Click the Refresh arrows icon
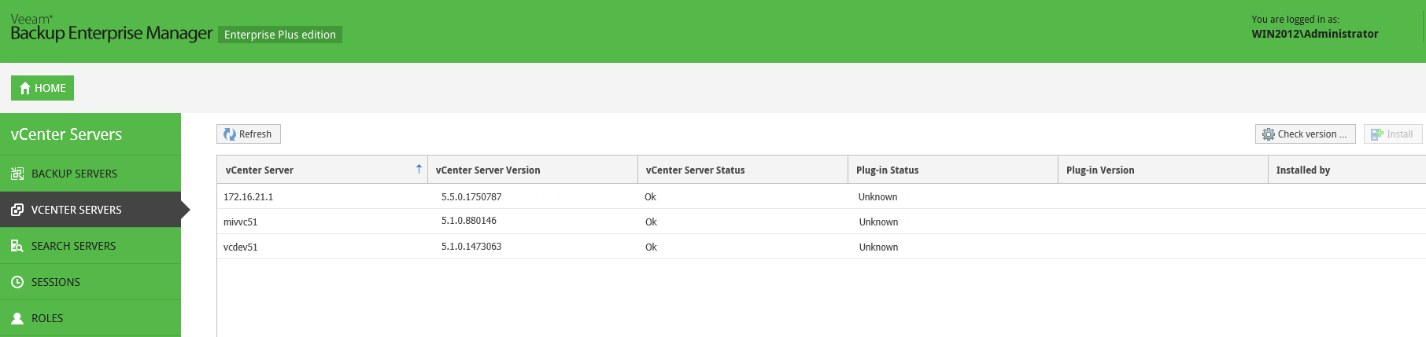Viewport: 1426px width, 337px height. [x=230, y=134]
